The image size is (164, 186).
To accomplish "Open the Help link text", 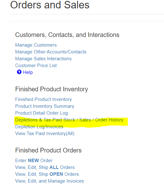I will click(28, 72).
